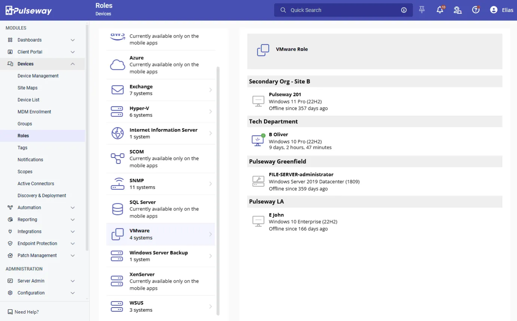The height and width of the screenshot is (321, 517).
Task: Click the SCOM network icon
Action: tap(117, 159)
